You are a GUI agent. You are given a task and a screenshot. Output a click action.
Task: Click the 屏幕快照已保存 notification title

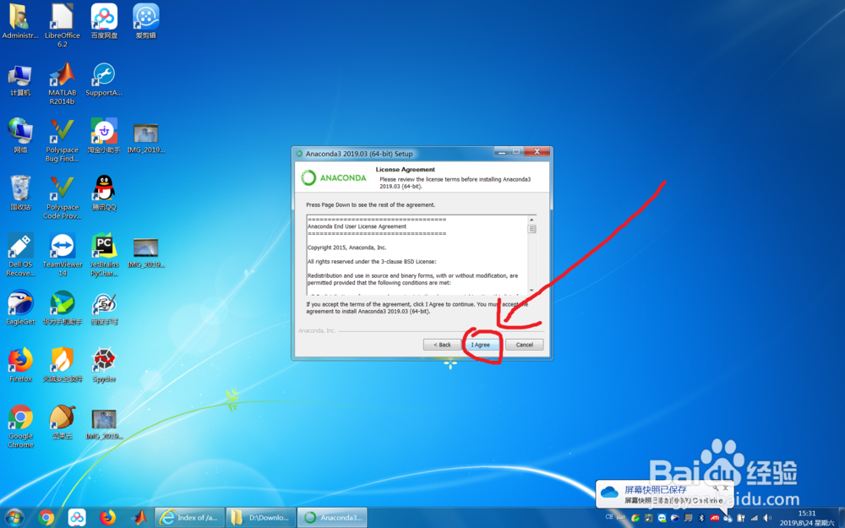656,489
